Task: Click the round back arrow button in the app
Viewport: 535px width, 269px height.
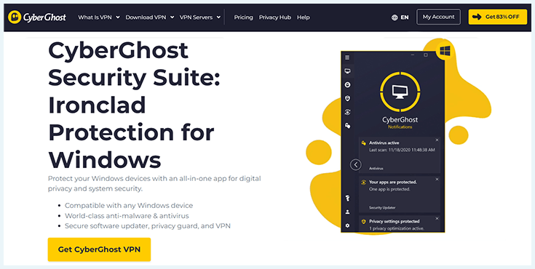Action: click(x=355, y=165)
